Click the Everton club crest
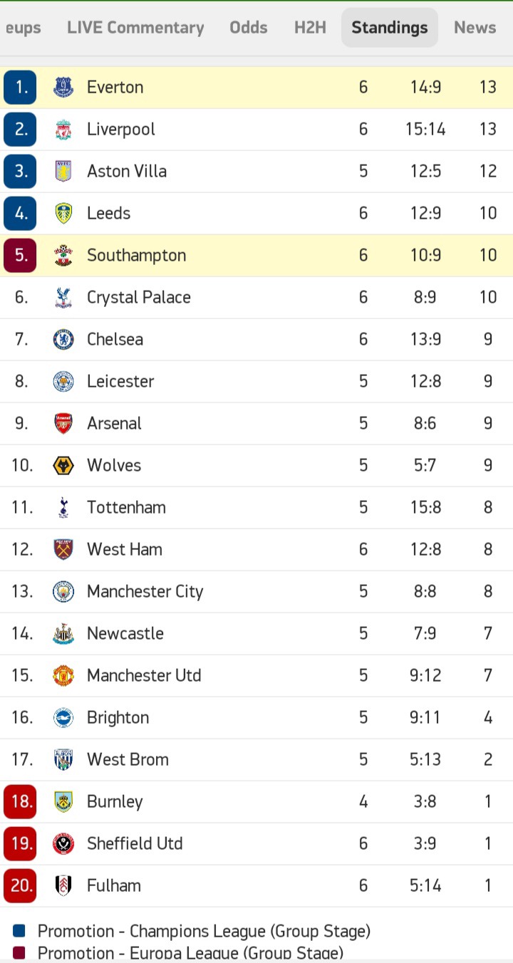This screenshot has width=513, height=963. pos(63,88)
